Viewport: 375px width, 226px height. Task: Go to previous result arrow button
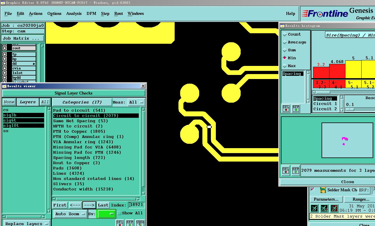click(75, 205)
